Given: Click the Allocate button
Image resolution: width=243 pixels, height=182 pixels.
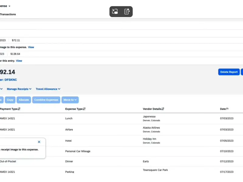Looking at the screenshot, I should click(24, 100).
